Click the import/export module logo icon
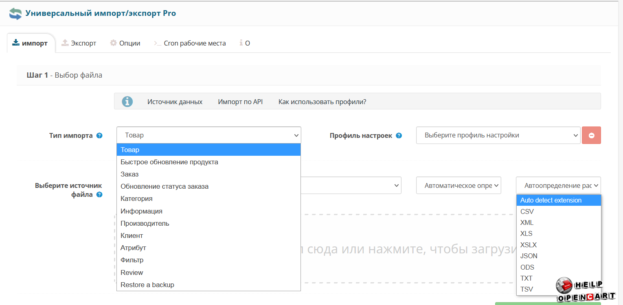This screenshot has width=623, height=305. [x=15, y=13]
